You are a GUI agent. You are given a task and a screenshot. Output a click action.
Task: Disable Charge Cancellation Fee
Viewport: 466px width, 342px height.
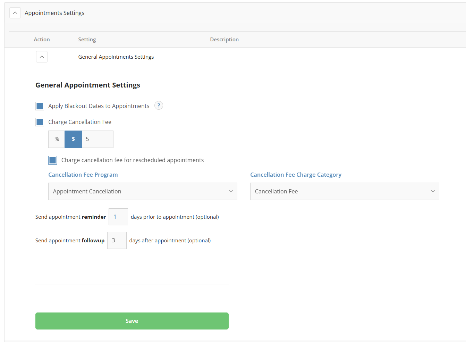click(x=40, y=122)
